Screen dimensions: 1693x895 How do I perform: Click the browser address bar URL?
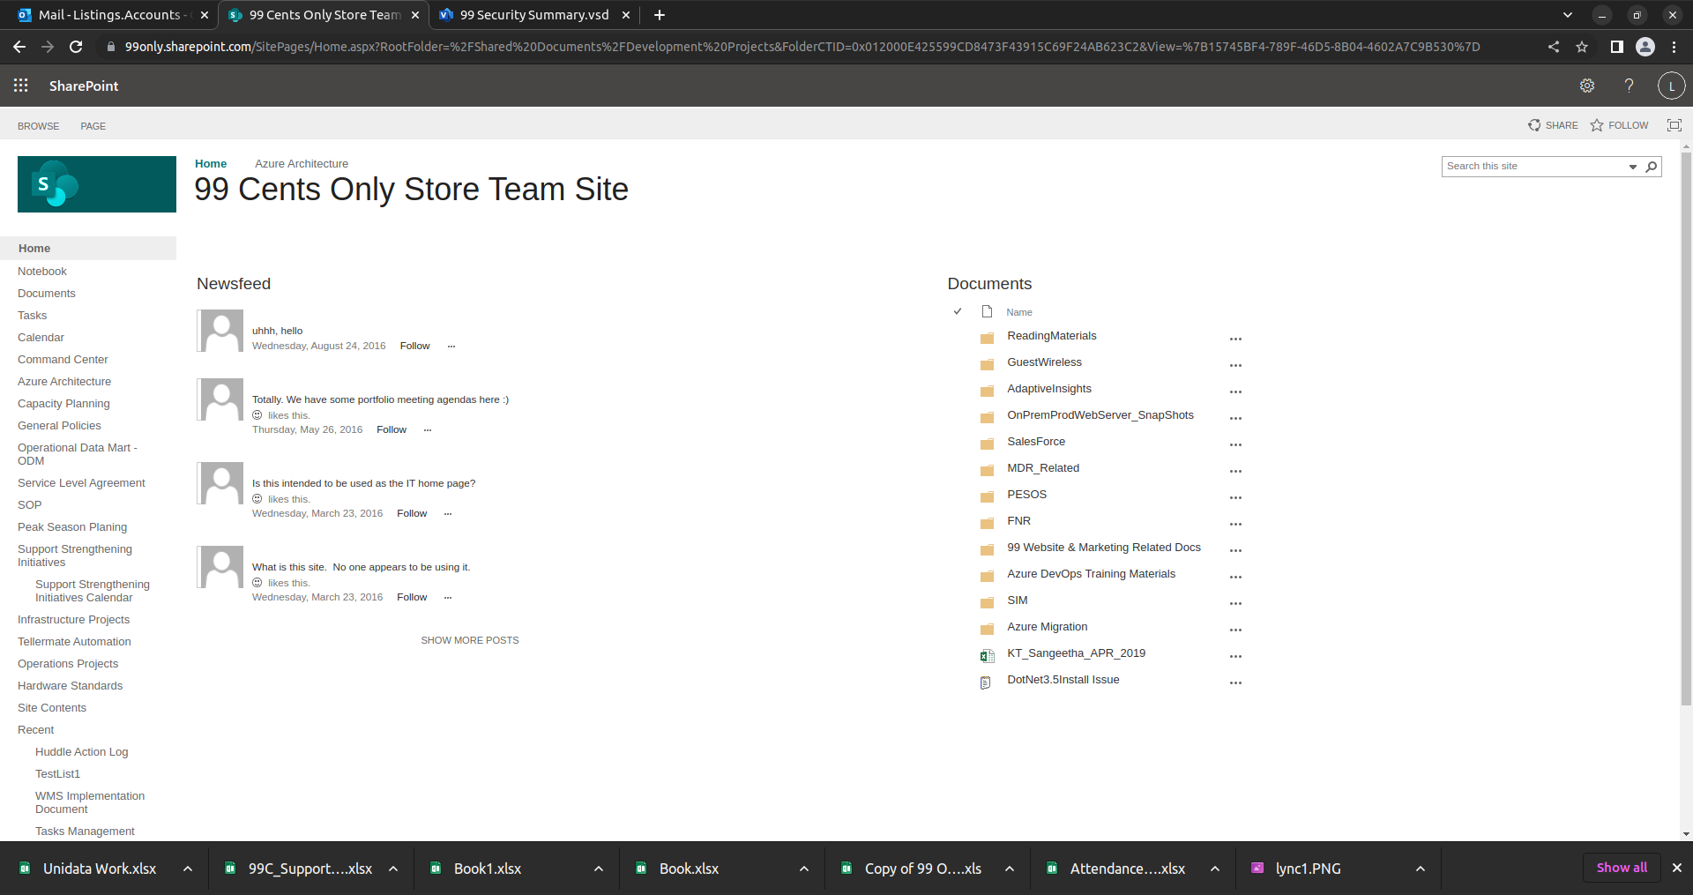pos(802,47)
